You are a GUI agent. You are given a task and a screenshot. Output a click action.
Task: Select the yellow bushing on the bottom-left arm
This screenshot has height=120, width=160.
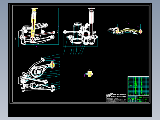pos(52,65)
